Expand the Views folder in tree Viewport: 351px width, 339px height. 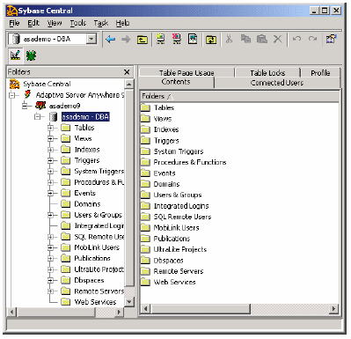(x=50, y=138)
